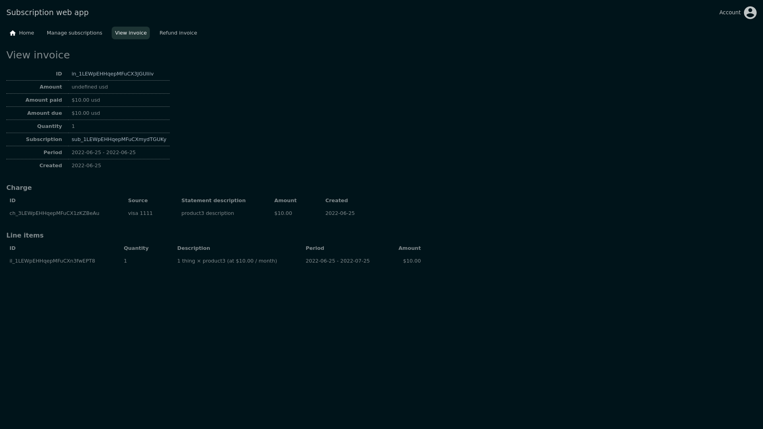Click the Subscription web app title
Viewport: 763px width, 429px height.
coord(47,12)
